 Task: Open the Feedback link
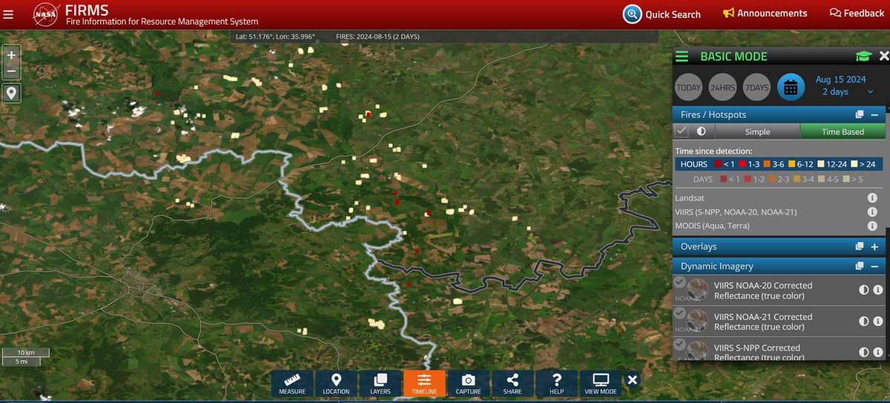click(x=857, y=13)
